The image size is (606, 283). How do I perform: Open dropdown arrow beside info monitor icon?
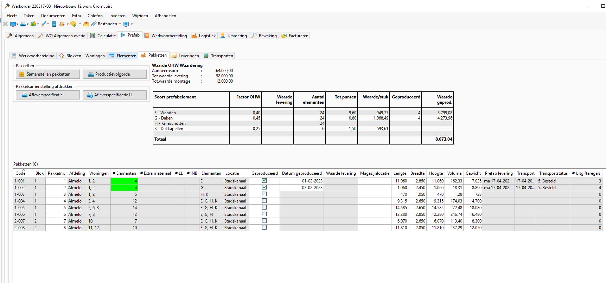coord(132,24)
